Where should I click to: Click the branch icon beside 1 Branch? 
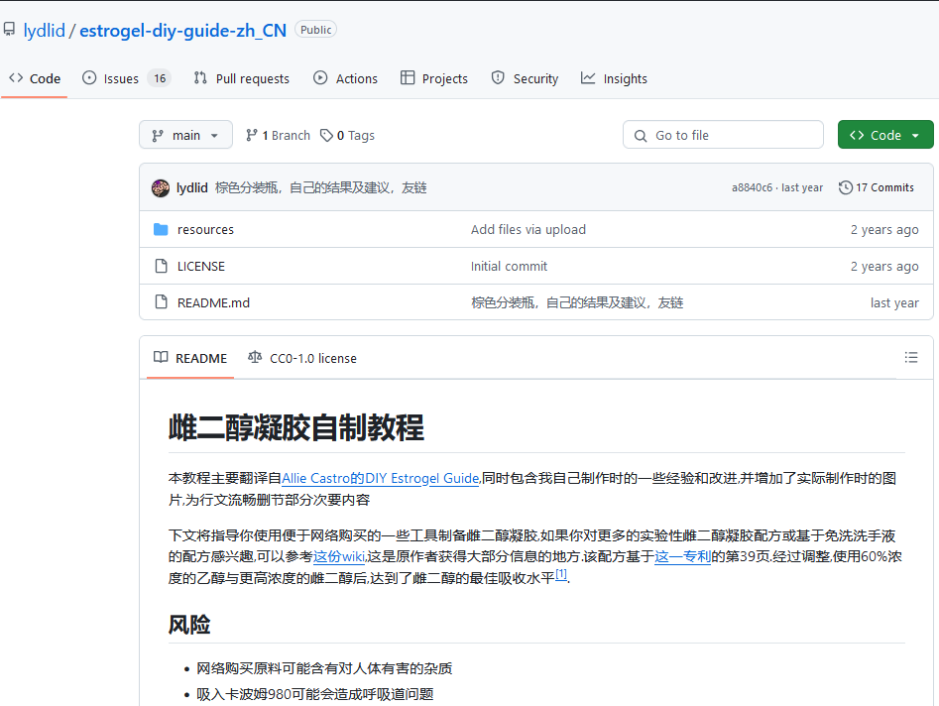coord(252,135)
